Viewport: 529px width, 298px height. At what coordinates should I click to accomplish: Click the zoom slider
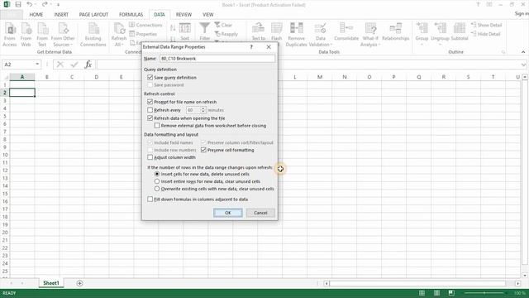tap(484, 293)
